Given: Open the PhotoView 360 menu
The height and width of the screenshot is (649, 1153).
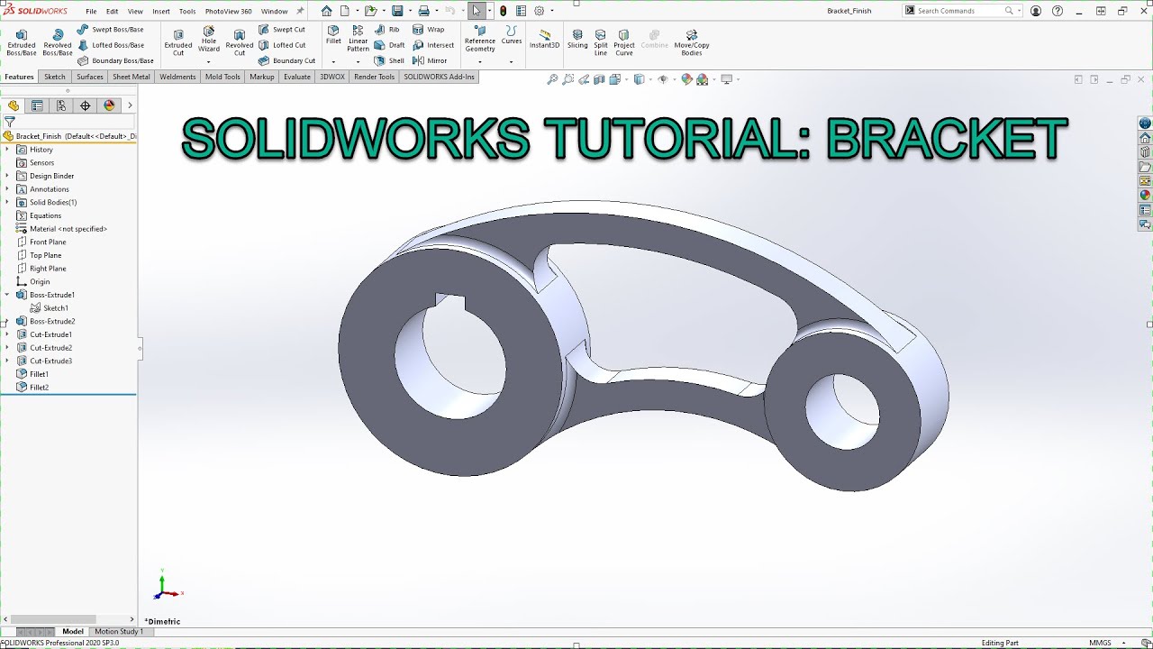Looking at the screenshot, I should tap(228, 12).
